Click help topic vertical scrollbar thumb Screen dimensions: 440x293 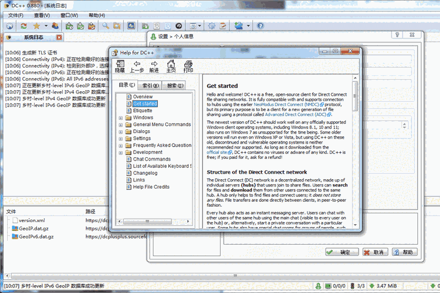pos(355,96)
